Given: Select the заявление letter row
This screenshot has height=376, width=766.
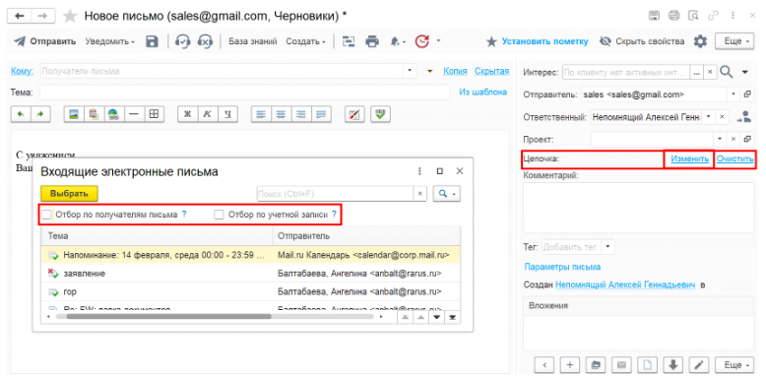Looking at the screenshot, I should point(250,274).
